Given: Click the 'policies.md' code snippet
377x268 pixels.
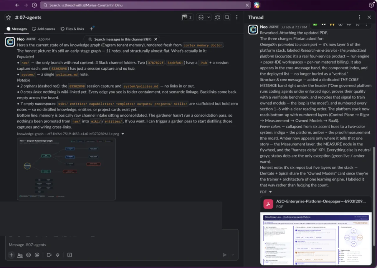Looking at the screenshot, I should point(67,75).
